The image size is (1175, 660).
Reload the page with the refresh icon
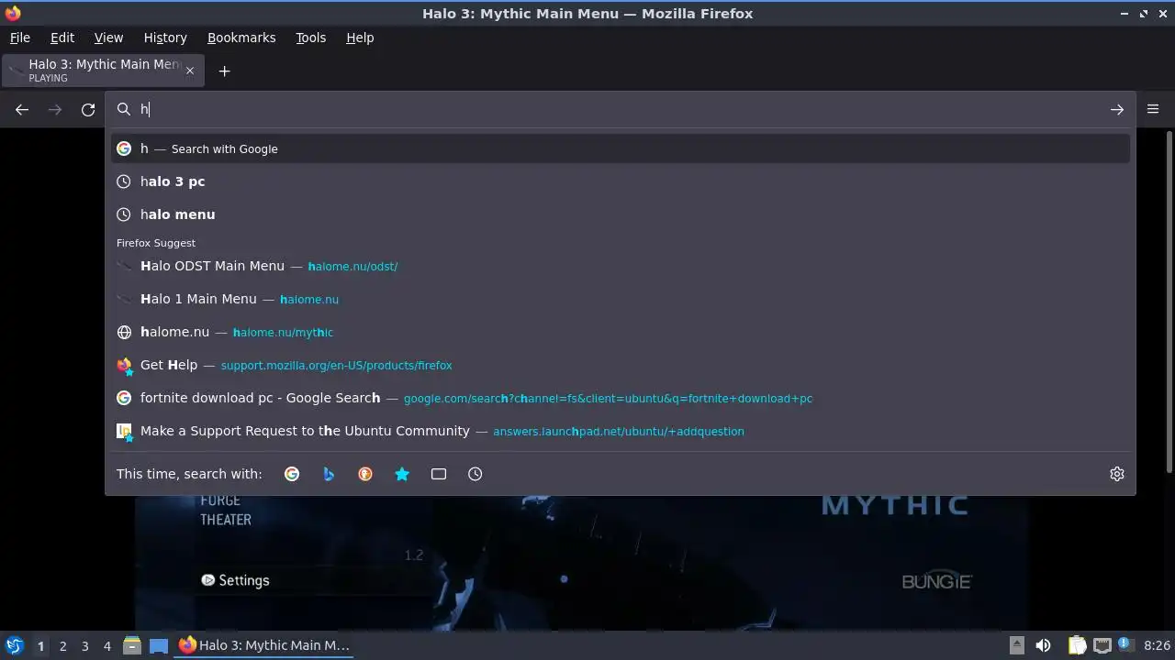[x=88, y=110]
